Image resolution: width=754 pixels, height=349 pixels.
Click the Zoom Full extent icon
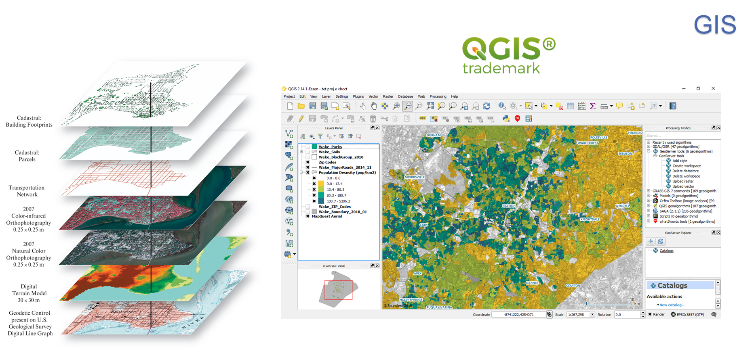click(430, 106)
